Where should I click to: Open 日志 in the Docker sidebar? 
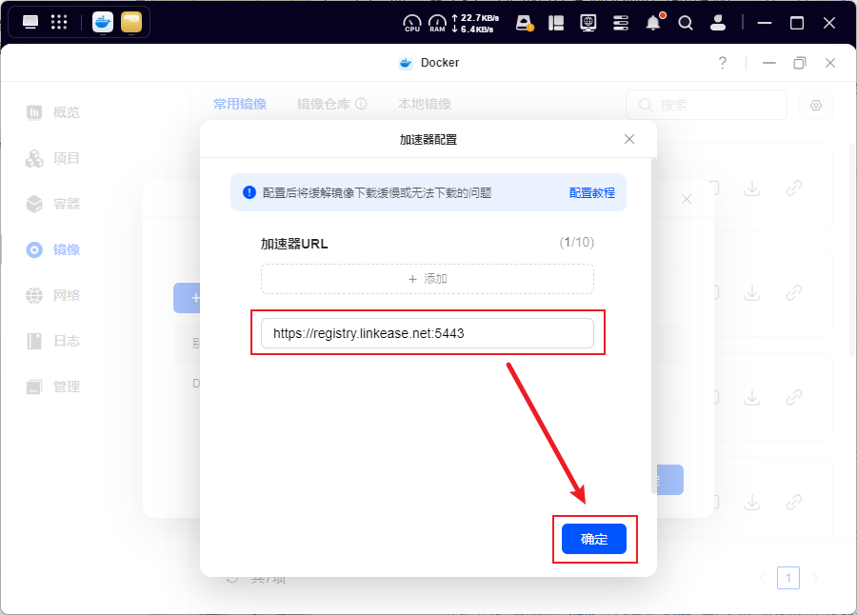[53, 341]
